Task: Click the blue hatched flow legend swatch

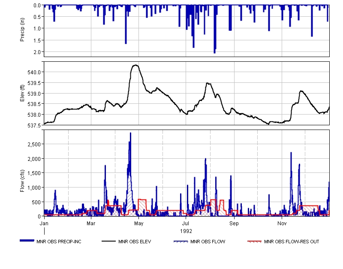Action: [x=181, y=242]
